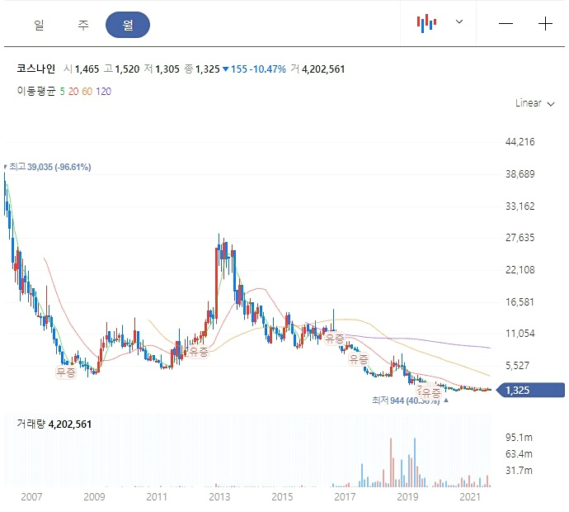Click the closing price 종 1,325
The image size is (569, 512).
pos(202,69)
